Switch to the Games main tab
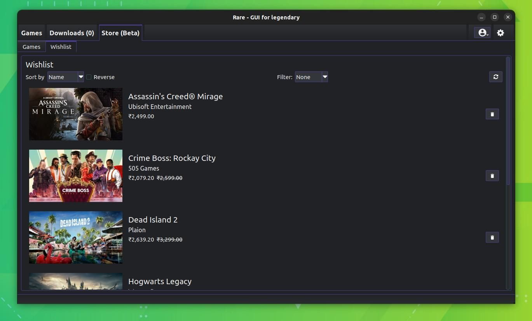The width and height of the screenshot is (532, 321). (x=31, y=33)
